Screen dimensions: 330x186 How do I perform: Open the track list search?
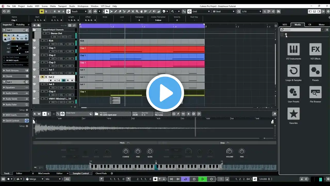point(74,25)
